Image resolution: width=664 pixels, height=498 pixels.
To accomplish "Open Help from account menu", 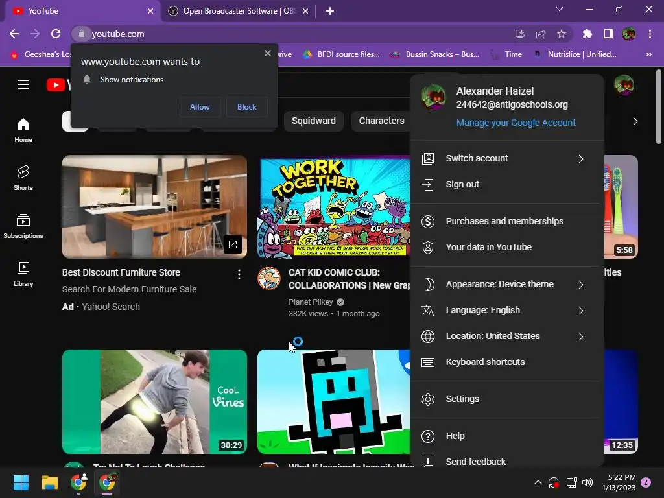I will (x=507, y=436).
